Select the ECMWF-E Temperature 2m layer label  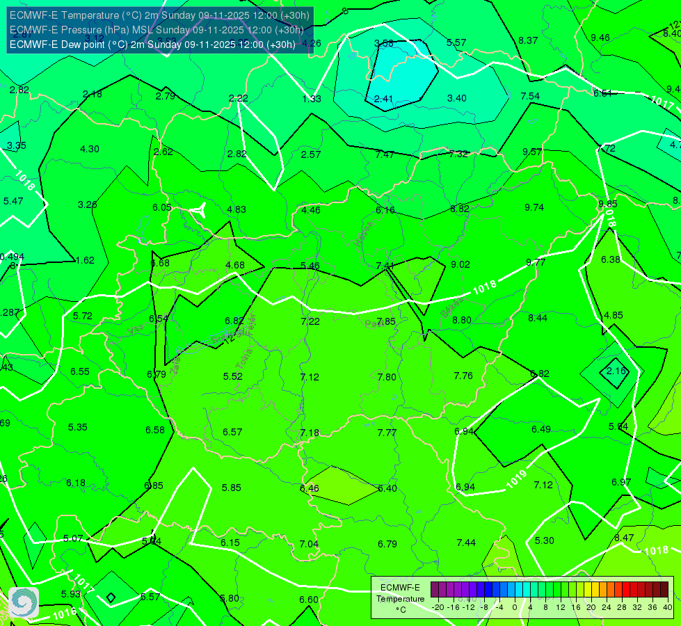pyautogui.click(x=159, y=15)
